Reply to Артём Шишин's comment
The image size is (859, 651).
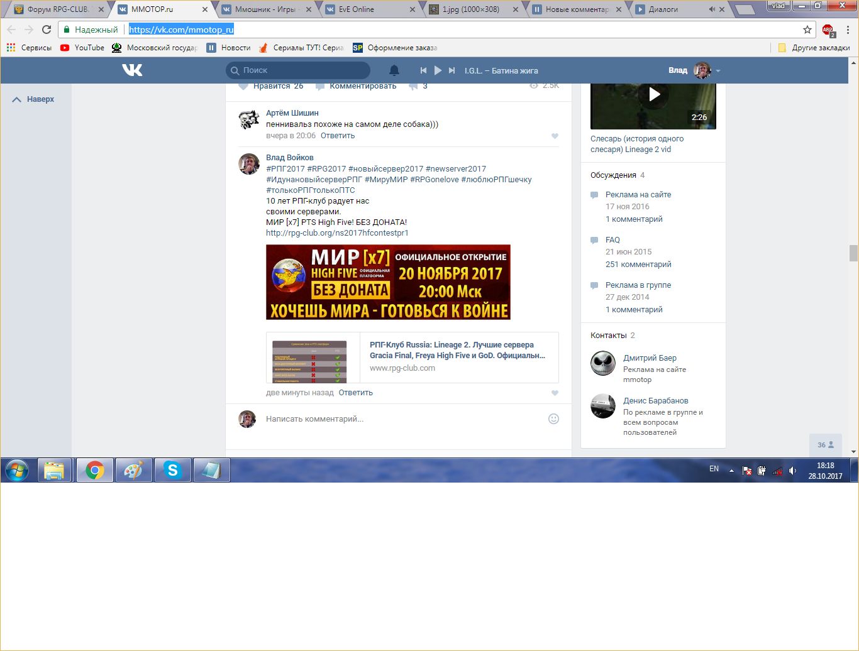338,136
